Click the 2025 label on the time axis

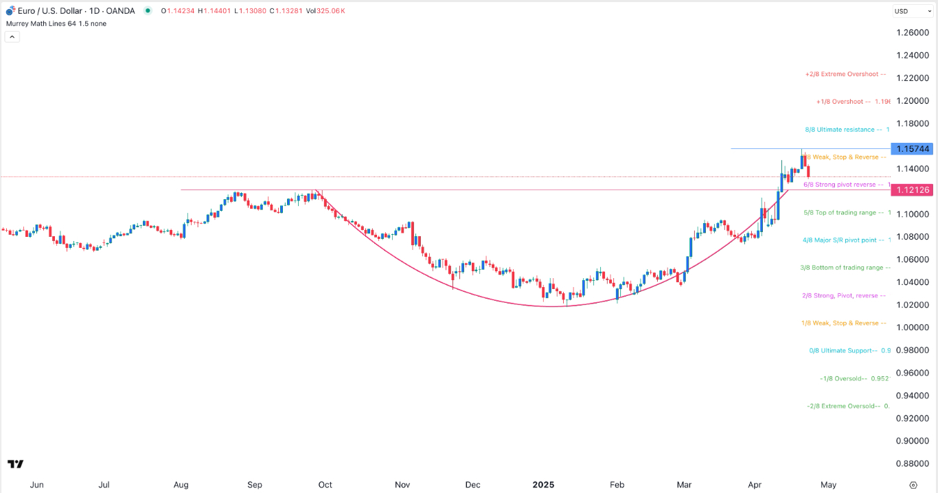543,485
